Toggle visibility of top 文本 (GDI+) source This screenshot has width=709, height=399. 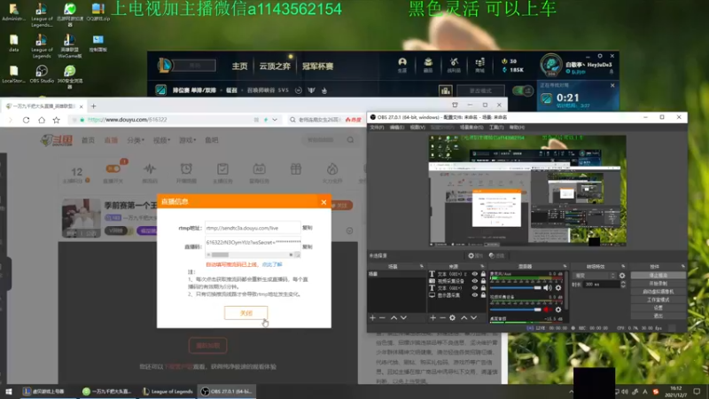(474, 274)
